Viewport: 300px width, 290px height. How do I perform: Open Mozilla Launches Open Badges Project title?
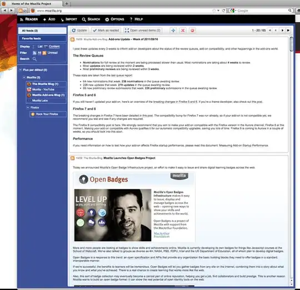point(129,158)
